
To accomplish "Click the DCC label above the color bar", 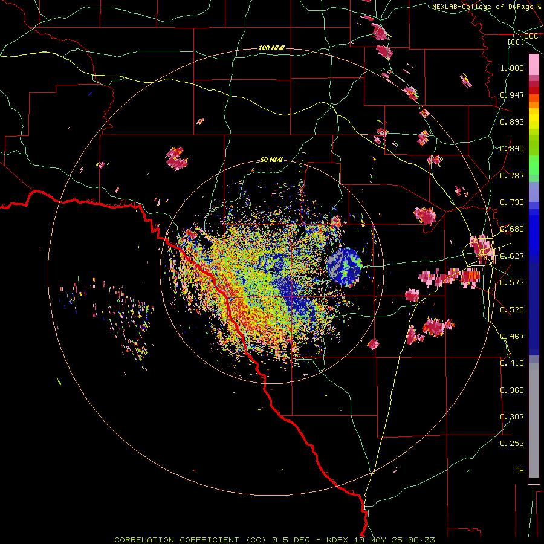I will point(531,36).
